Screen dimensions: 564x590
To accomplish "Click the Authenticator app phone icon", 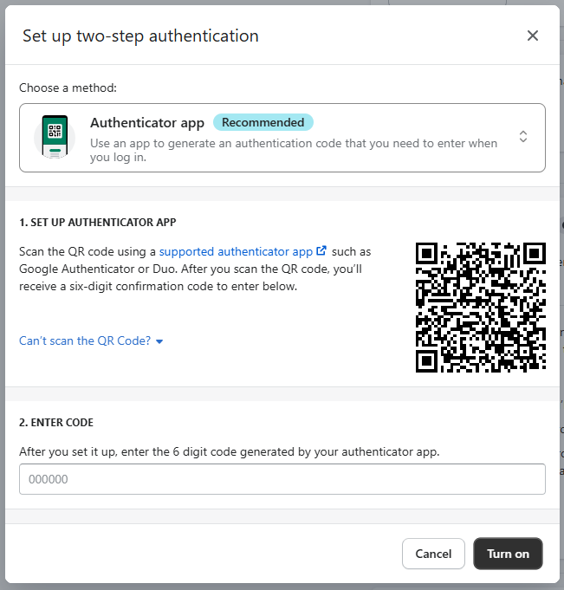I will 55,137.
